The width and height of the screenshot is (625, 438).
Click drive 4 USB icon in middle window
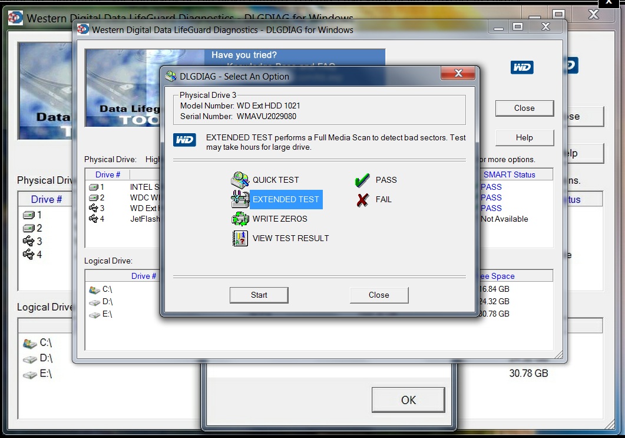click(x=93, y=219)
